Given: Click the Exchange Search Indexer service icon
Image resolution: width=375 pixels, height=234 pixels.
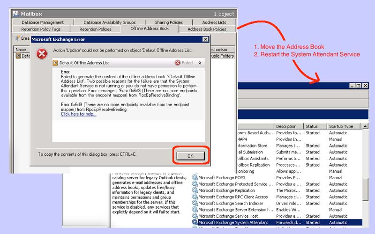Looking at the screenshot, I should click(195, 203).
